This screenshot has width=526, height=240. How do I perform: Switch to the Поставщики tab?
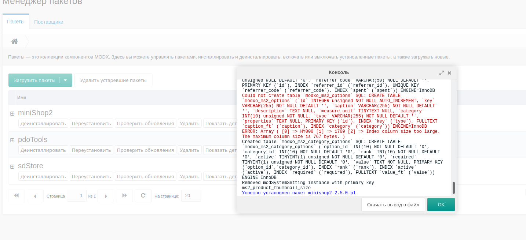(49, 22)
